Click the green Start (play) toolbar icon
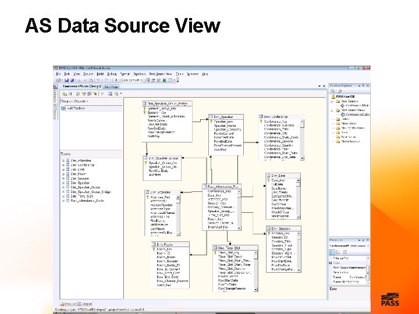Image resolution: width=419 pixels, height=314 pixels. tap(116, 80)
